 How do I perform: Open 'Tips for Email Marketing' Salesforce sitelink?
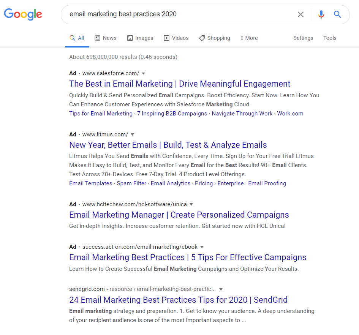point(101,114)
